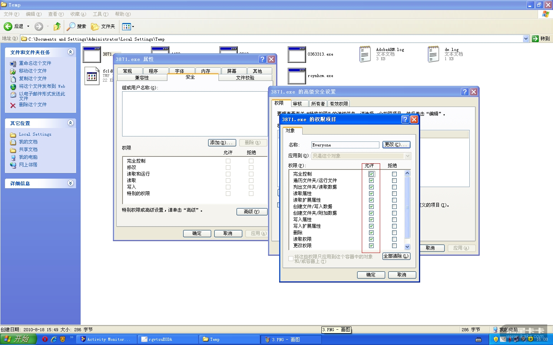Click the green Forward arrow icon
Image resolution: width=553 pixels, height=345 pixels.
39,26
